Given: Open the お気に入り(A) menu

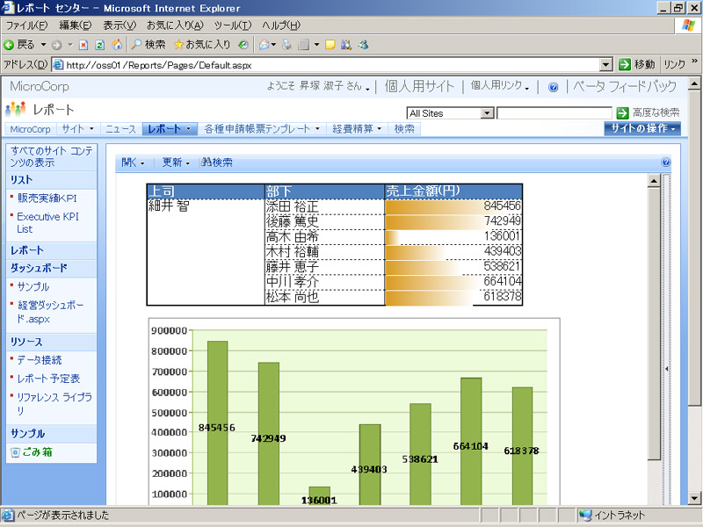Looking at the screenshot, I should (175, 25).
